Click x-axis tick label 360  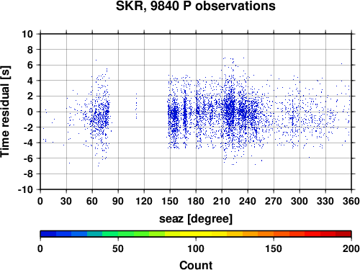(x=351, y=201)
